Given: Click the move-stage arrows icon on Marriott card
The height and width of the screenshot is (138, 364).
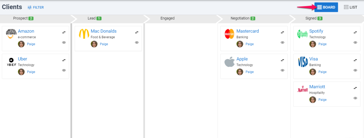Looking at the screenshot, I should [x=355, y=88].
